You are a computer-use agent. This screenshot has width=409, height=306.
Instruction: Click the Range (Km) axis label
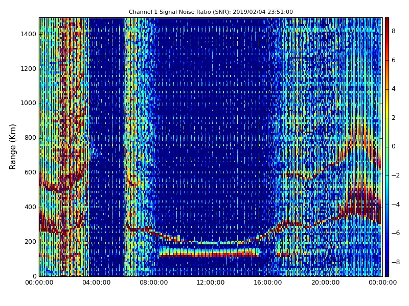point(12,147)
